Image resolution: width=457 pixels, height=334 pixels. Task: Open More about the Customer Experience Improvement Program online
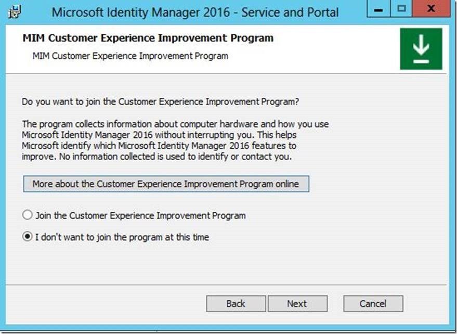coord(166,184)
